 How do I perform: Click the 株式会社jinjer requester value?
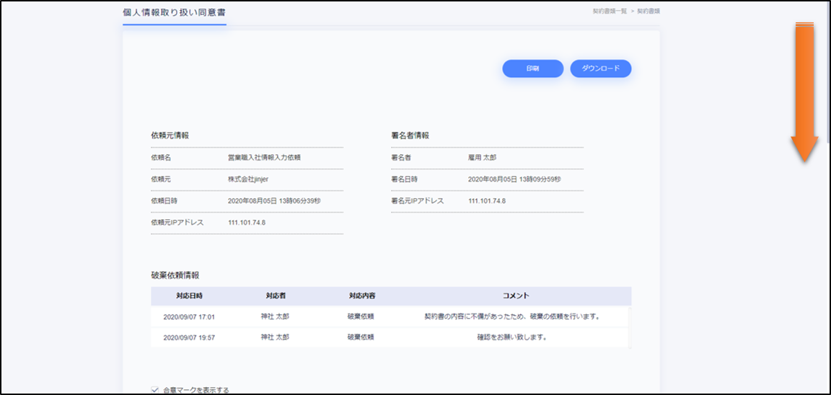point(248,179)
